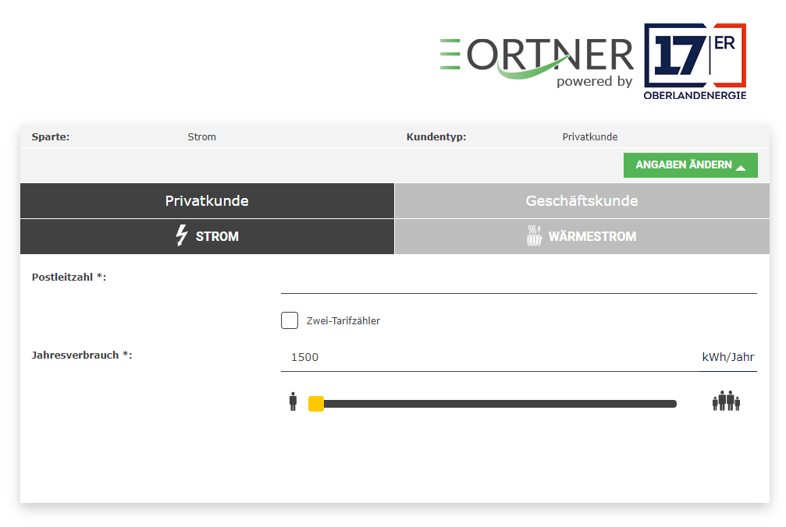Grab the yellow consumption slider handle
Image resolution: width=786 pixels, height=527 pixels.
[x=316, y=403]
